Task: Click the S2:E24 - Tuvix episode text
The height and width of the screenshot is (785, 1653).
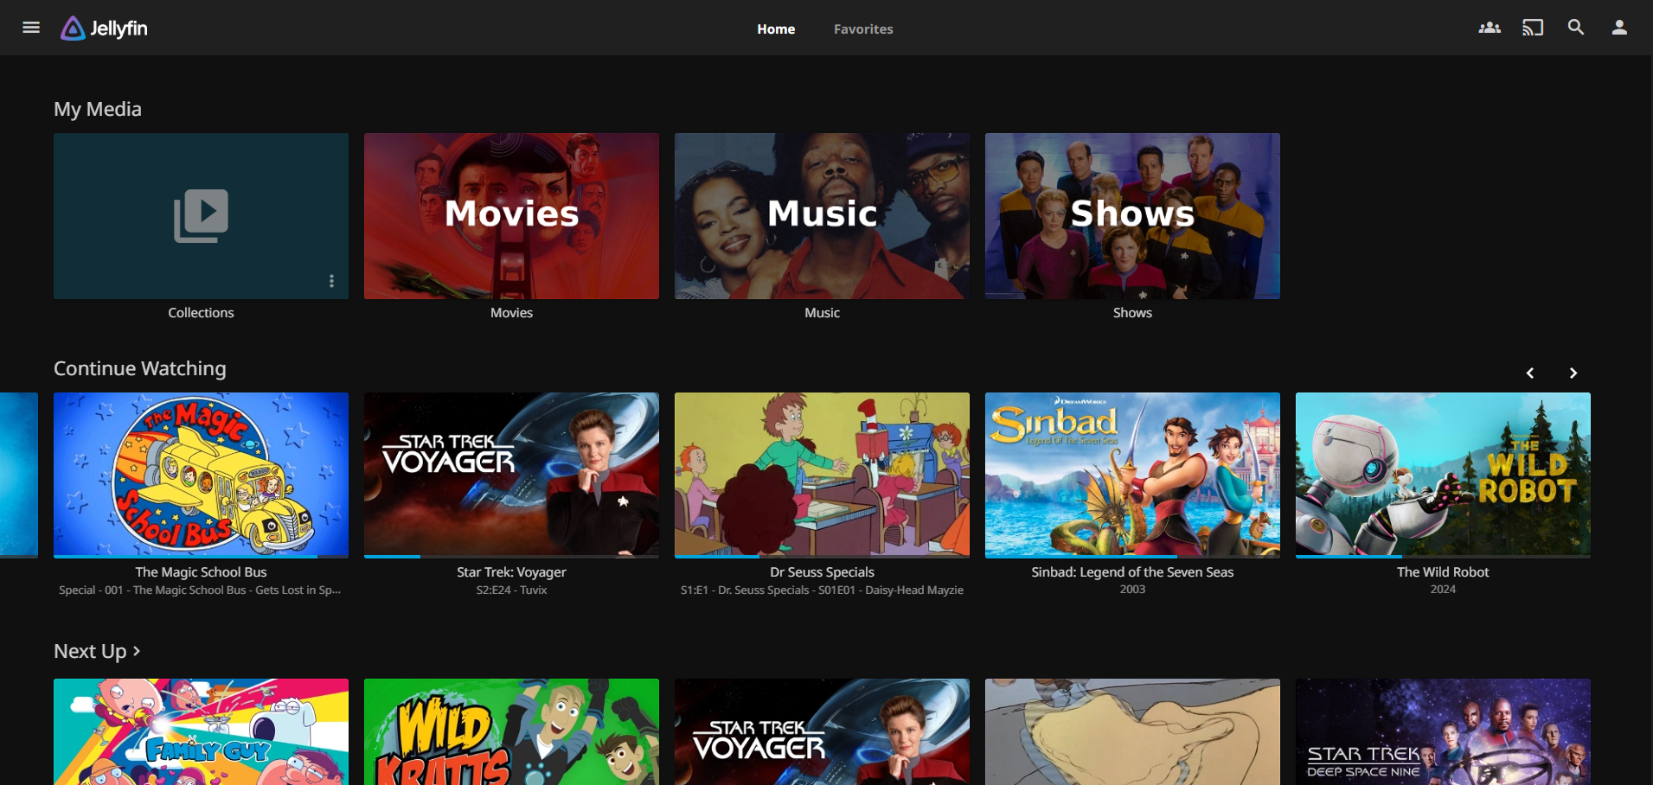Action: [511, 590]
